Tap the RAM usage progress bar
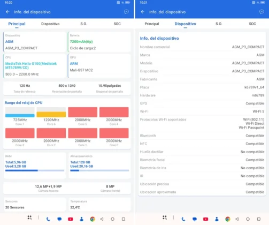 pos(35,170)
